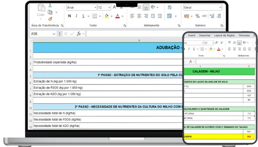
Task: Open Número dialog launcher in laptop ribbon
Action: point(222,25)
